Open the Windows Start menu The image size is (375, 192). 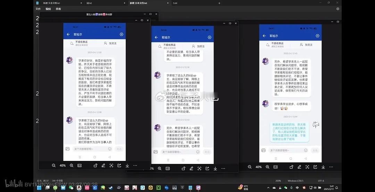39,188
